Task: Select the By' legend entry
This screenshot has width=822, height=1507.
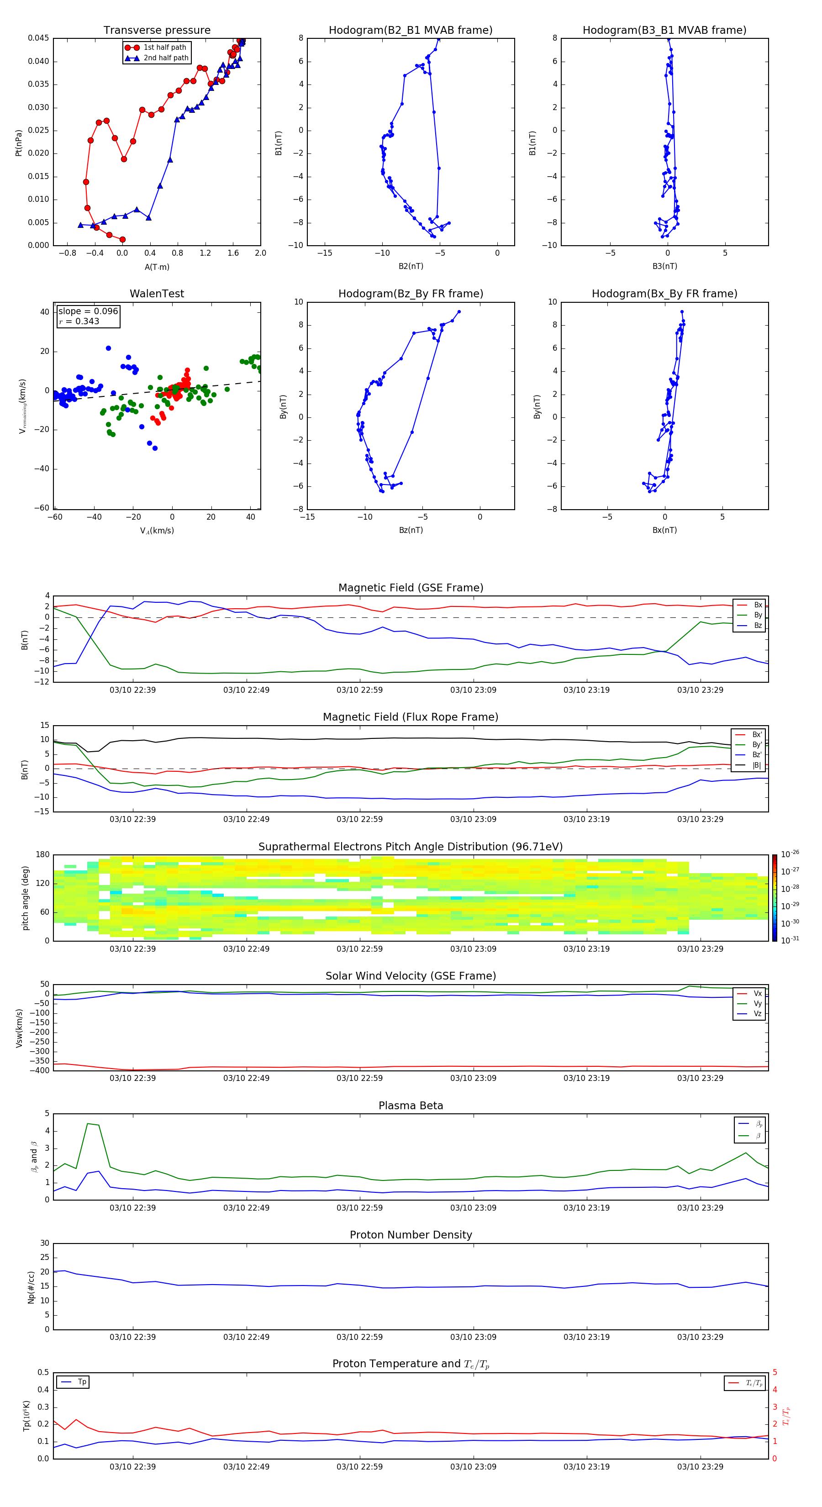Action: [x=748, y=745]
